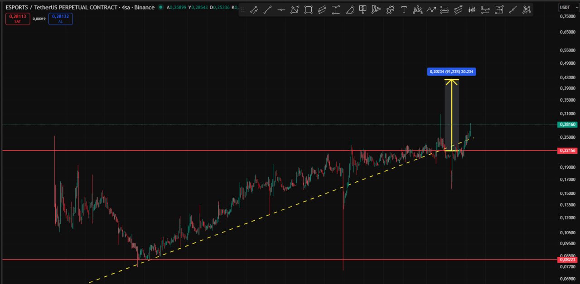Select the Horizontal Line drawing tool
This screenshot has height=284, width=580.
(x=281, y=9)
